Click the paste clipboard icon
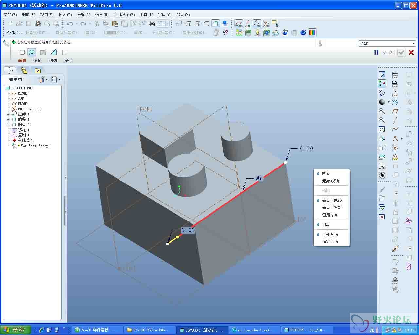 tap(115, 24)
